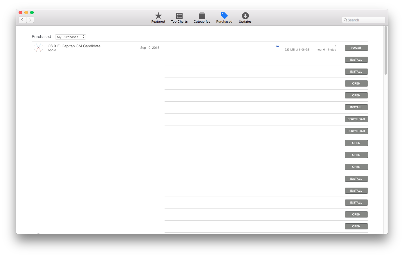Focus the Search field

pyautogui.click(x=364, y=20)
